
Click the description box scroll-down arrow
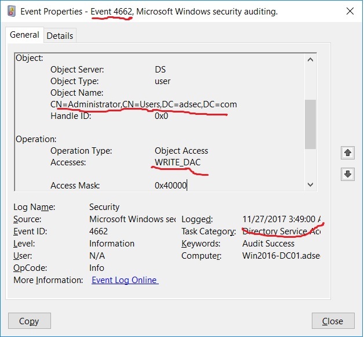310,184
